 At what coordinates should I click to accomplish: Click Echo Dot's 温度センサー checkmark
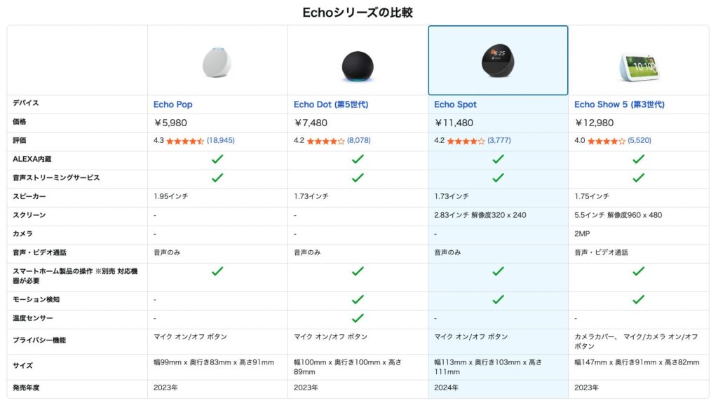click(358, 318)
